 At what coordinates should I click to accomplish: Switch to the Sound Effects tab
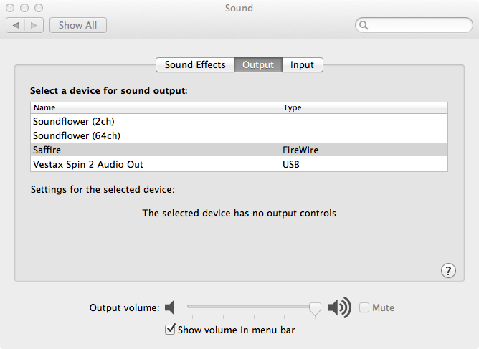click(x=195, y=65)
